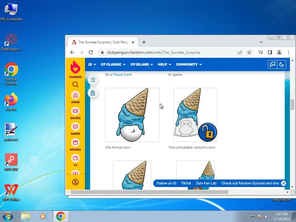The width and height of the screenshot is (296, 222).
Task: Select The Sundae Surprise browser tab
Action: coord(103,42)
